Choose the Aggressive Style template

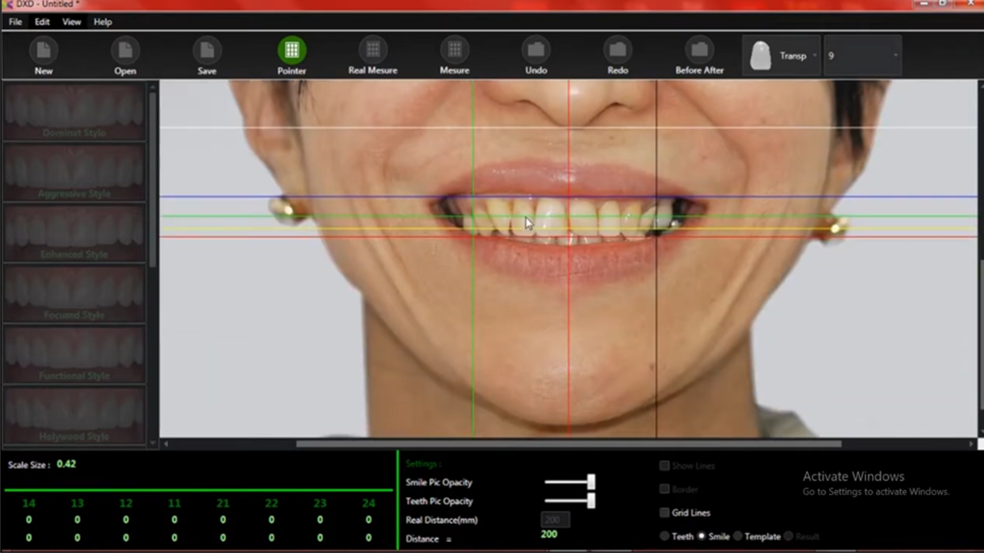[x=74, y=172]
